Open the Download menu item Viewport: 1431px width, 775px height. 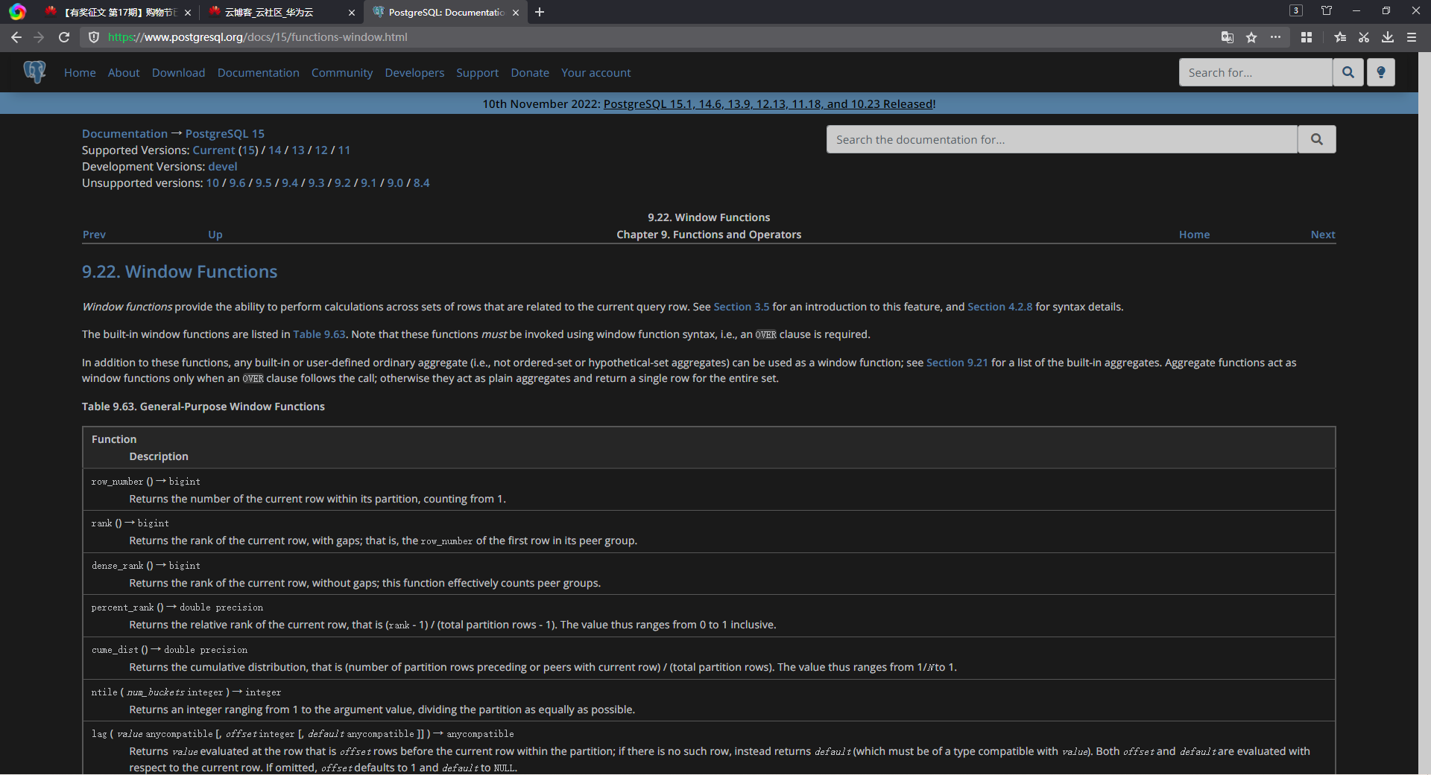[178, 72]
